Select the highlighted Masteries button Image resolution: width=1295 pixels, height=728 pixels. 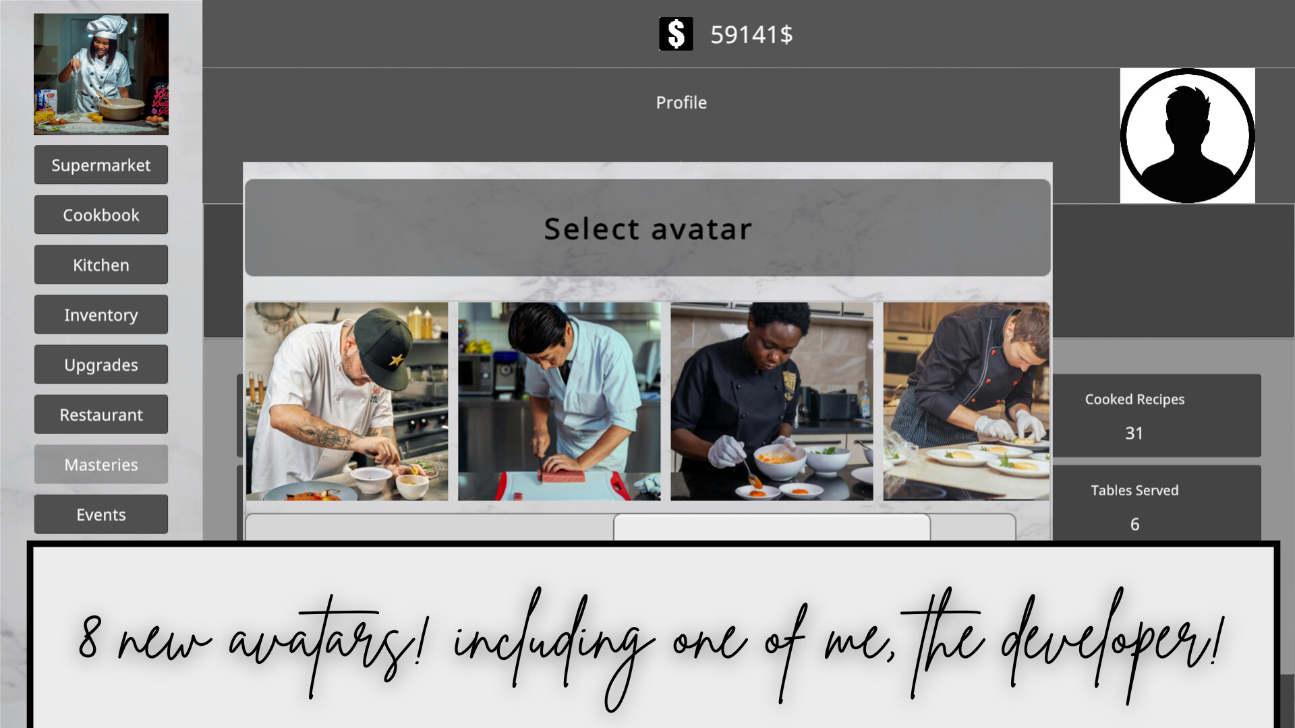pos(101,464)
